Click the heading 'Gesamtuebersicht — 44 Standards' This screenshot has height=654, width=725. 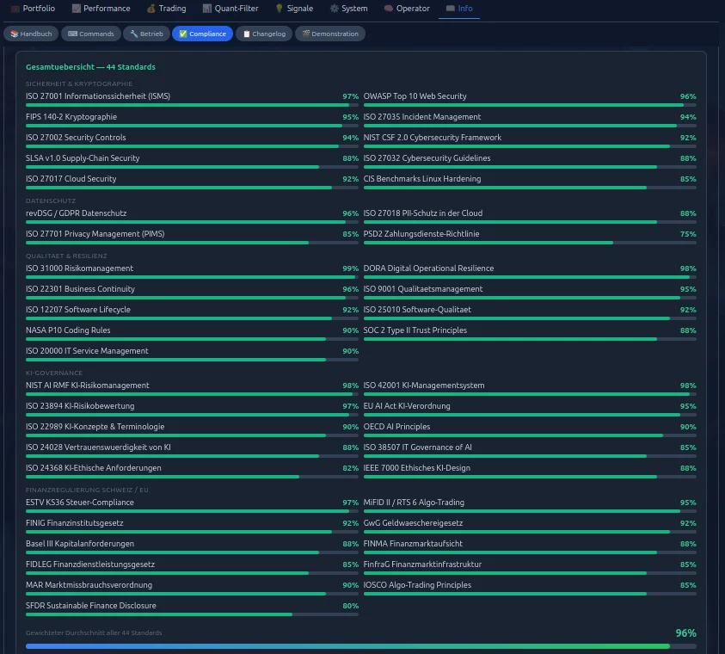(x=90, y=67)
